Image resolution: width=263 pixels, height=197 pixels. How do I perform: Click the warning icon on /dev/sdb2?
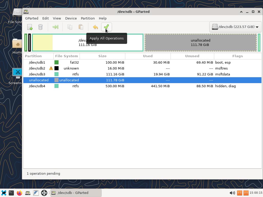coord(51,68)
